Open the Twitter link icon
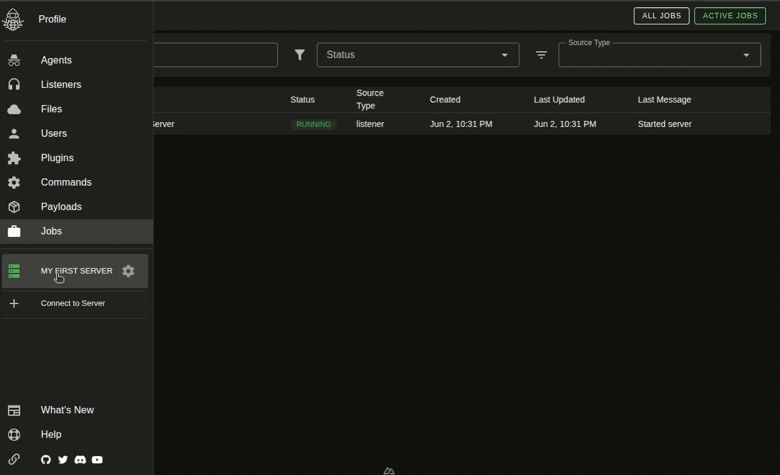Image resolution: width=780 pixels, height=475 pixels. click(63, 460)
